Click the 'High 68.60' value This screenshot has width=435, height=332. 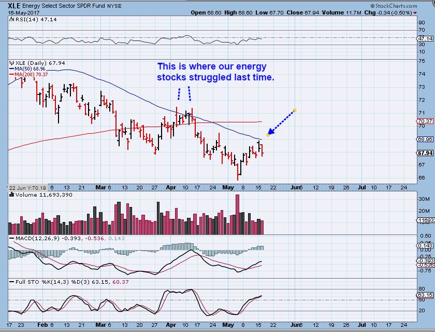click(238, 12)
